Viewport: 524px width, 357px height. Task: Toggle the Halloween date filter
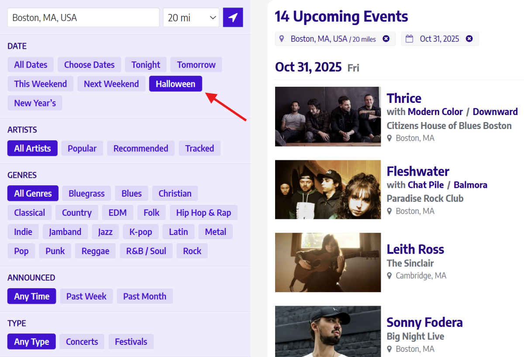point(176,84)
